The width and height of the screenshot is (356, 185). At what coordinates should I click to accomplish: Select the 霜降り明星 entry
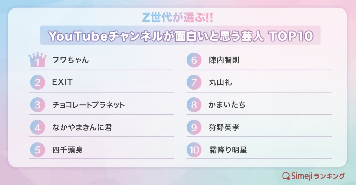228,150
